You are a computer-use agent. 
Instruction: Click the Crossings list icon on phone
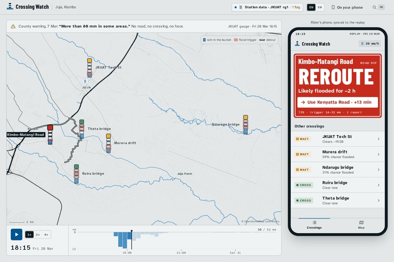(314, 222)
